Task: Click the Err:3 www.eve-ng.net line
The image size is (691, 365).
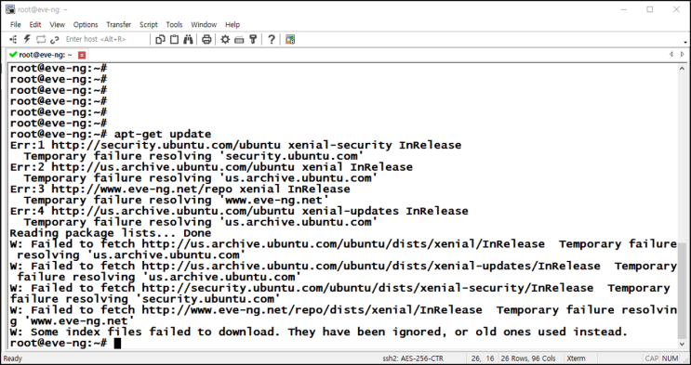Action: [x=179, y=189]
